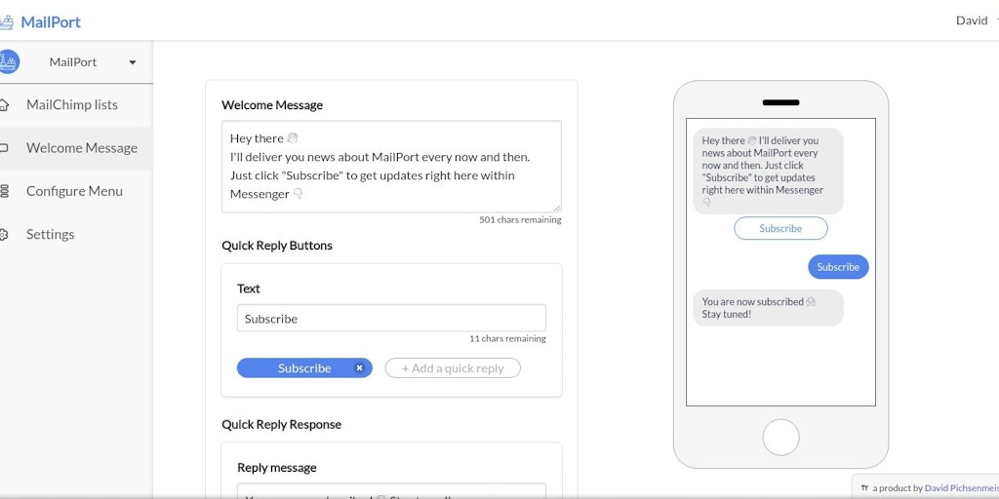Click the Welcome Message heading label
Image resolution: width=999 pixels, height=499 pixels.
click(x=272, y=105)
